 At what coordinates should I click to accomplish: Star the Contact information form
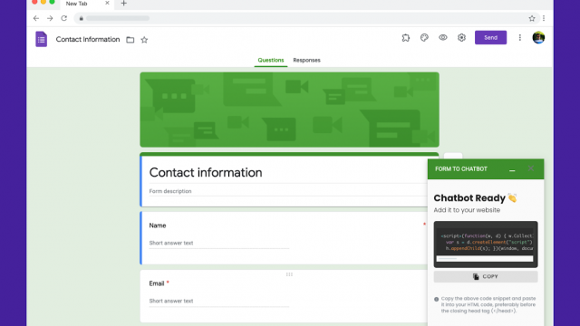(x=144, y=40)
